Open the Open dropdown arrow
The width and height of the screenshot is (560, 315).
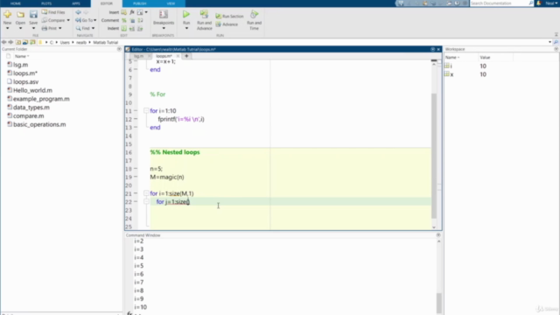click(x=20, y=28)
